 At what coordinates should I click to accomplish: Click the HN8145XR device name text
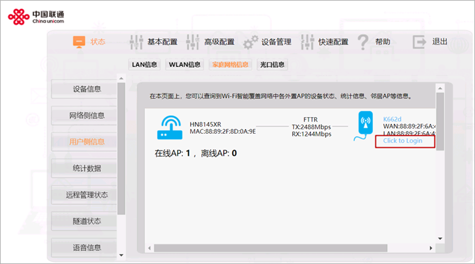point(205,125)
